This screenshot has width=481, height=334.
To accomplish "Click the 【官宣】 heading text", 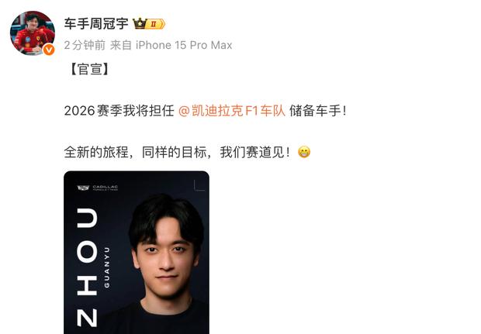I will pyautogui.click(x=89, y=69).
